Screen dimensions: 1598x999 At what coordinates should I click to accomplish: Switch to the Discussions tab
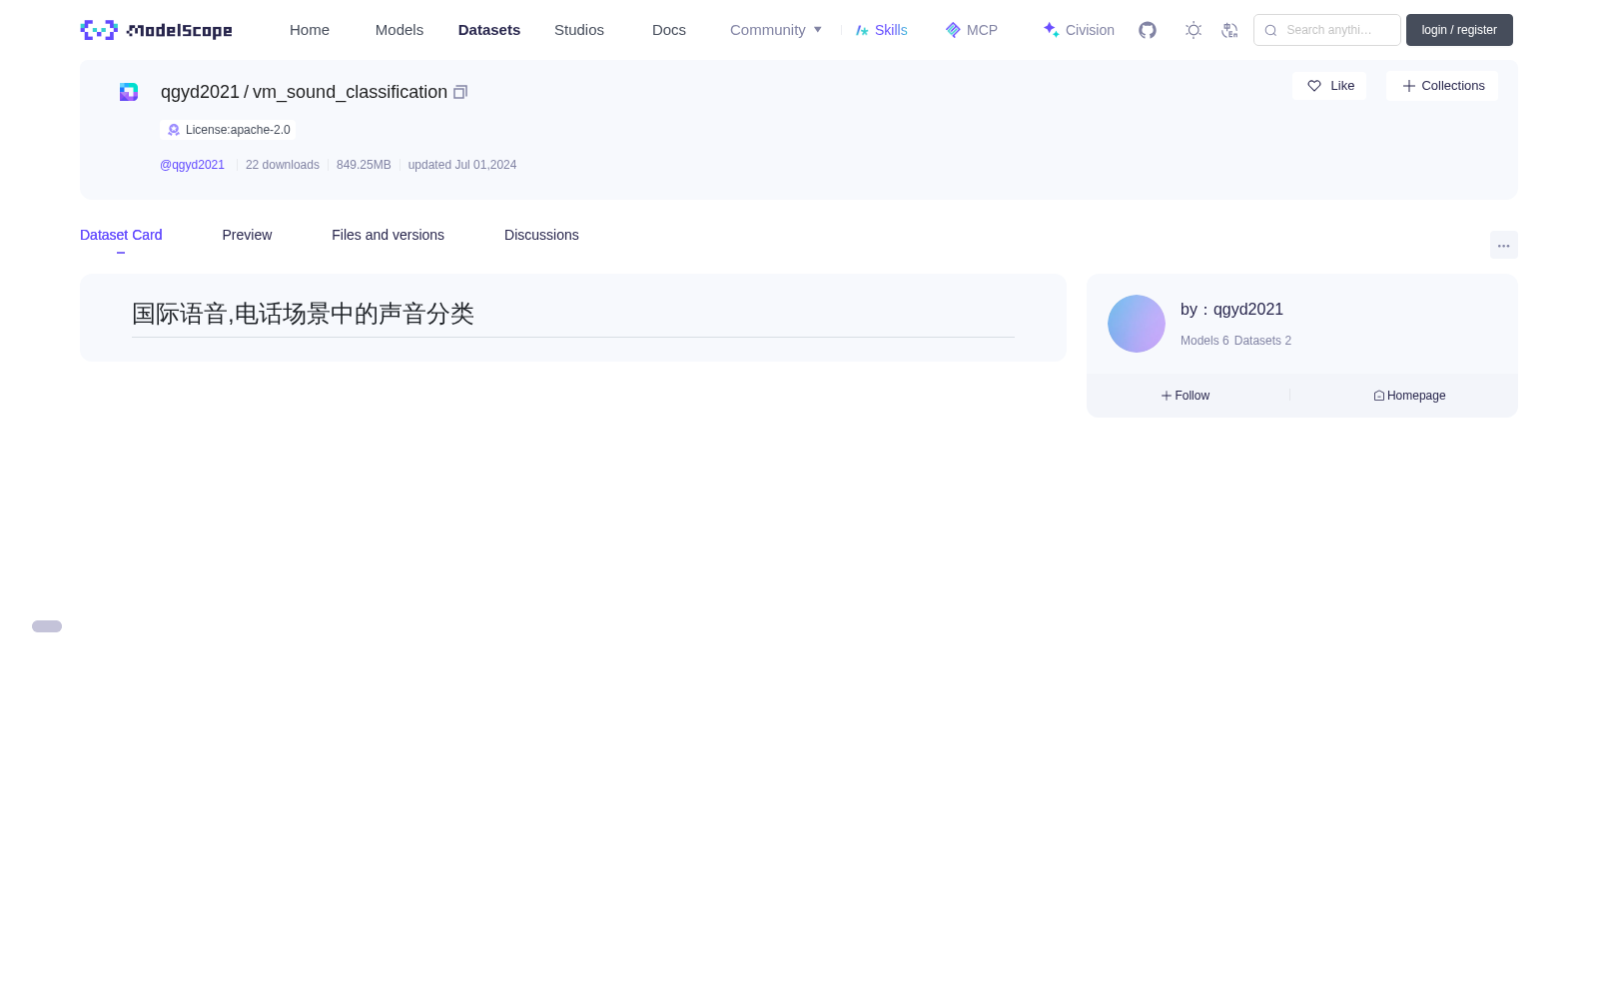pyautogui.click(x=541, y=235)
